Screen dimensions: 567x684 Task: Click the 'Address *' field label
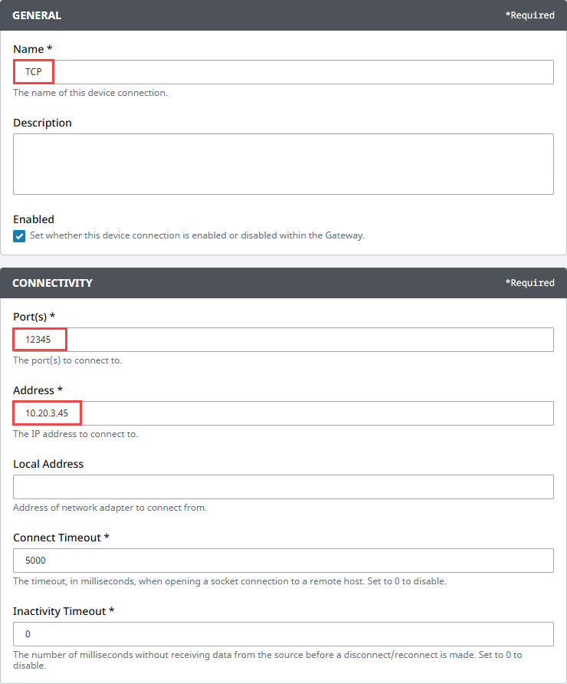tap(38, 390)
